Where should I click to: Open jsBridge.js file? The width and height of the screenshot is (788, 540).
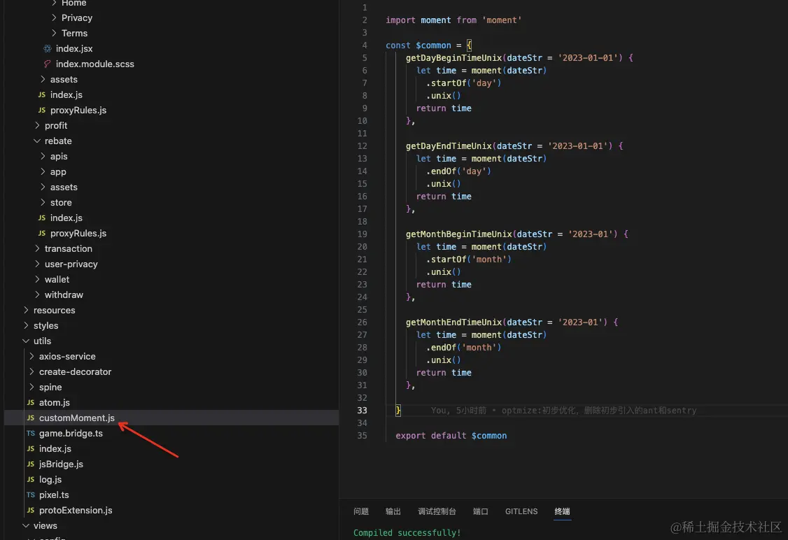pyautogui.click(x=61, y=464)
